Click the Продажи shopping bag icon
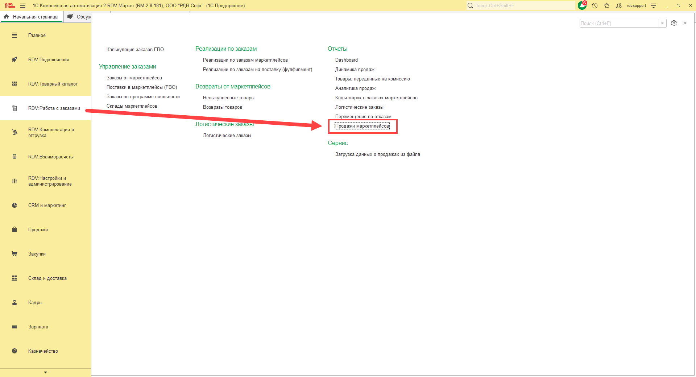The image size is (696, 377). pyautogui.click(x=14, y=229)
